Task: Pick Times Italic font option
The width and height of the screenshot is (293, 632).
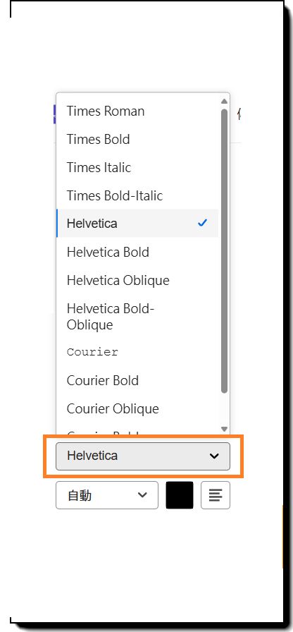Action: [137, 167]
